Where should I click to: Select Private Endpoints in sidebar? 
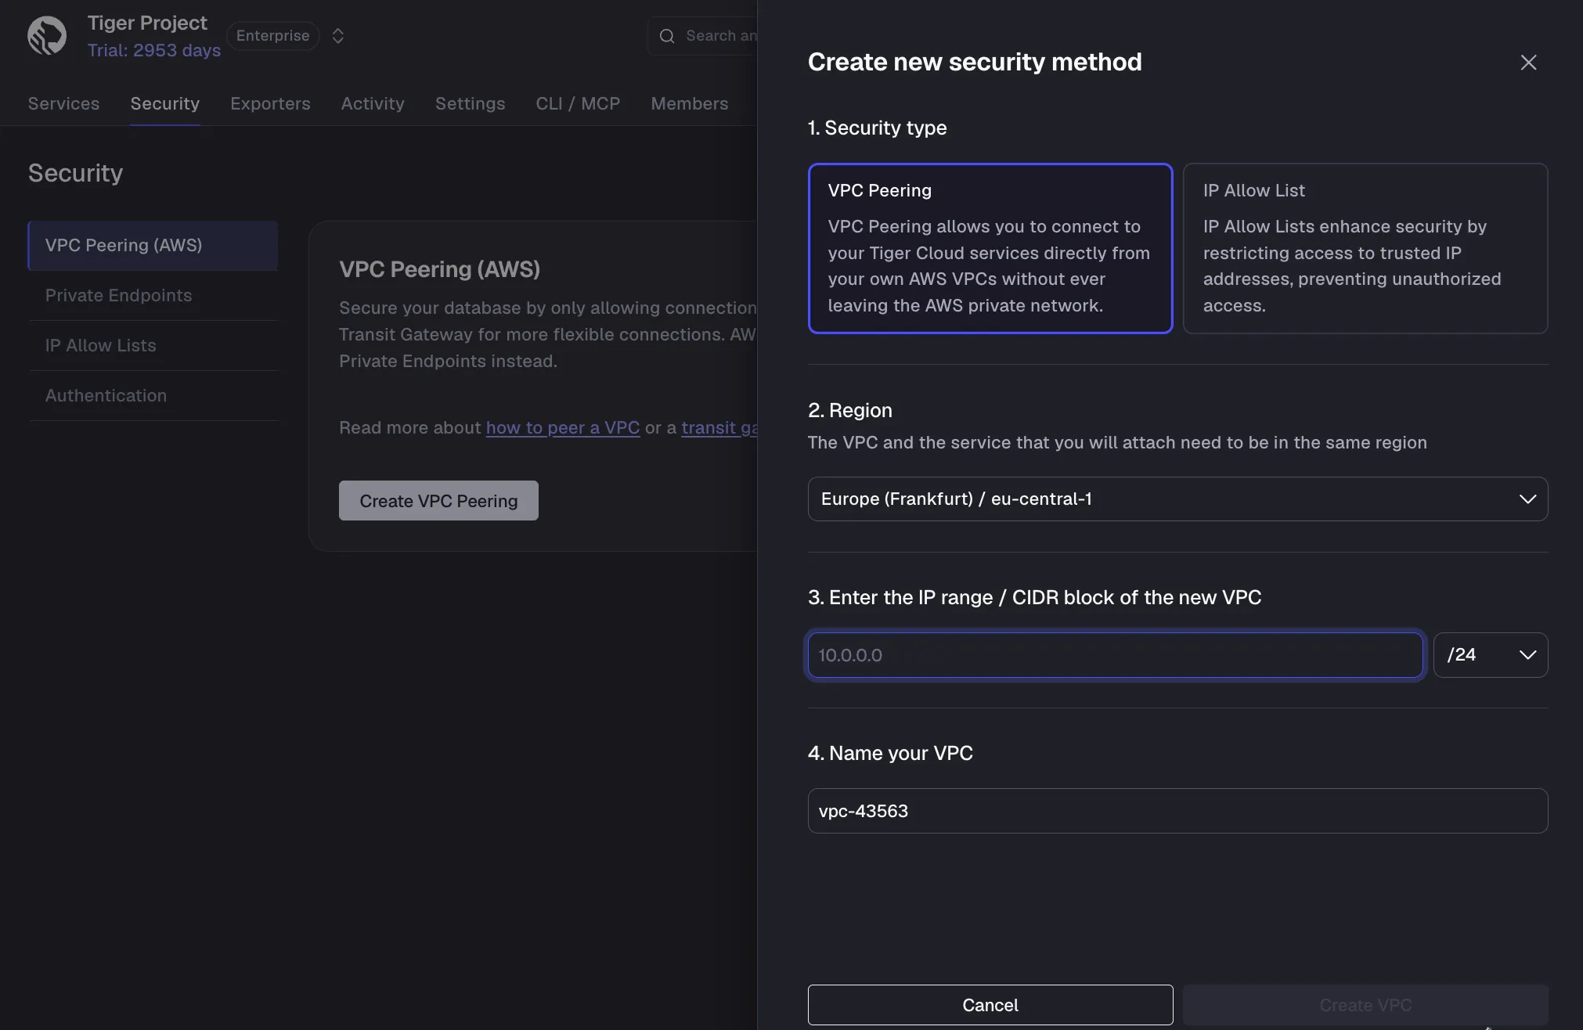pyautogui.click(x=153, y=296)
